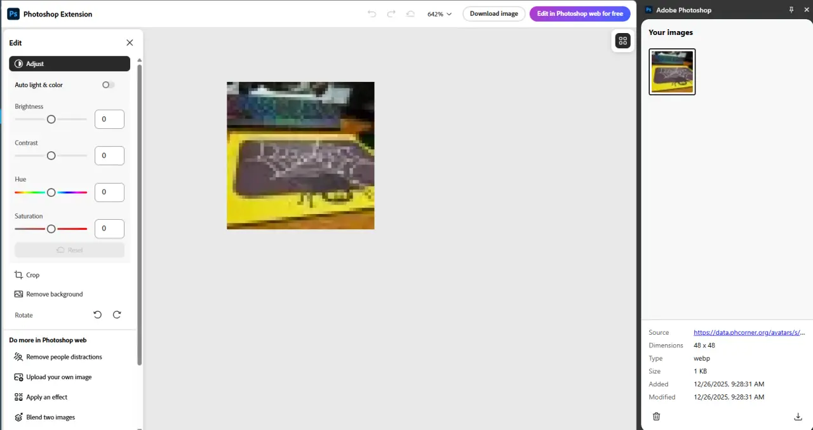This screenshot has height=430, width=813.
Task: Pin the Adobe Photoshop side panel
Action: (791, 10)
